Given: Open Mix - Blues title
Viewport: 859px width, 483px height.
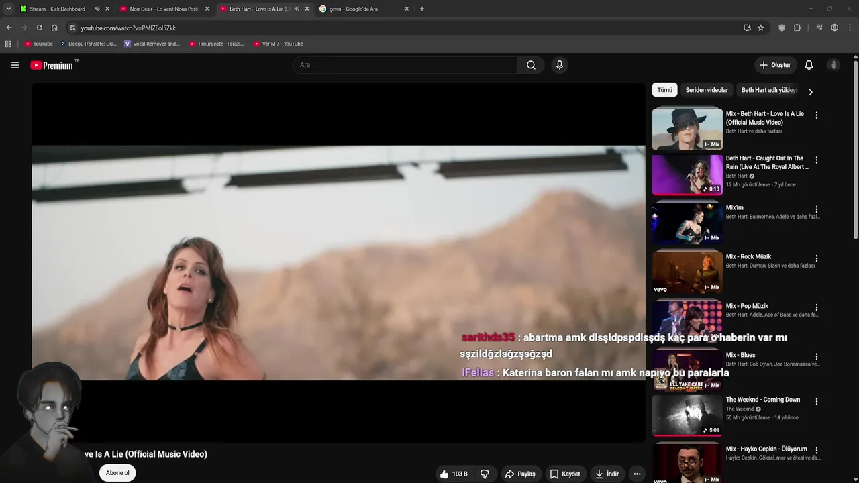Looking at the screenshot, I should click(x=740, y=355).
